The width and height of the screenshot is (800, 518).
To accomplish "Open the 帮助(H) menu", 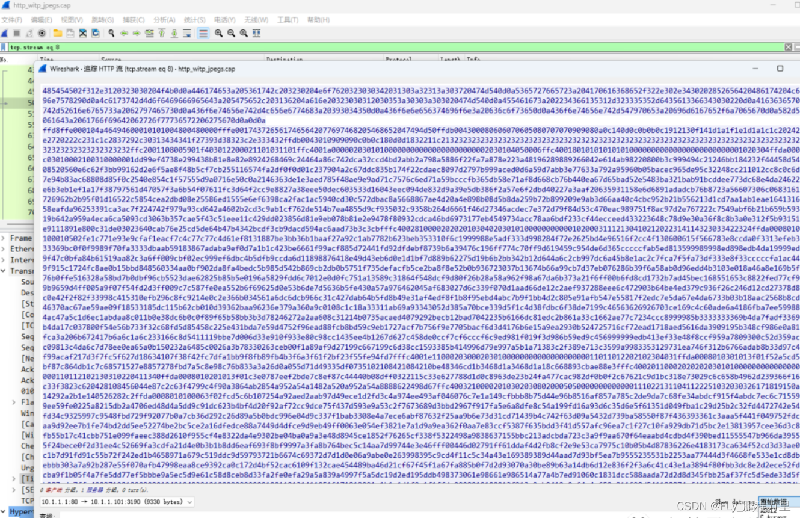I will point(319,20).
